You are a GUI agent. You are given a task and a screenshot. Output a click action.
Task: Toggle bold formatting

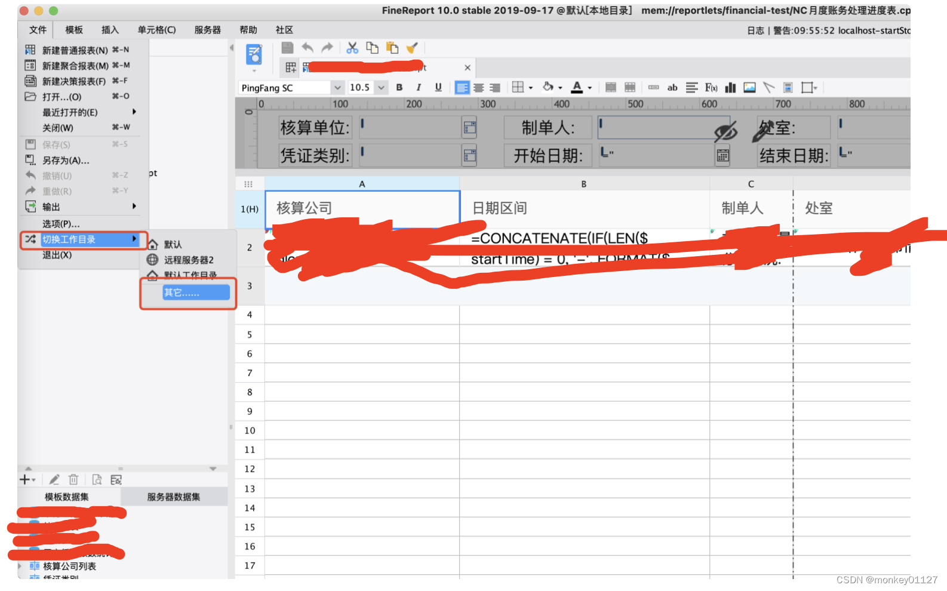point(399,88)
